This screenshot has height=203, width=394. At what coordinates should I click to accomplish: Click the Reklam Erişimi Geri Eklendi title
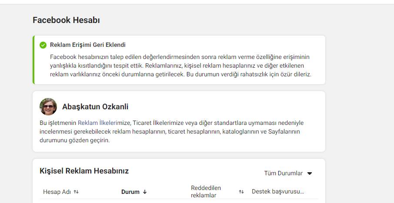tap(88, 45)
